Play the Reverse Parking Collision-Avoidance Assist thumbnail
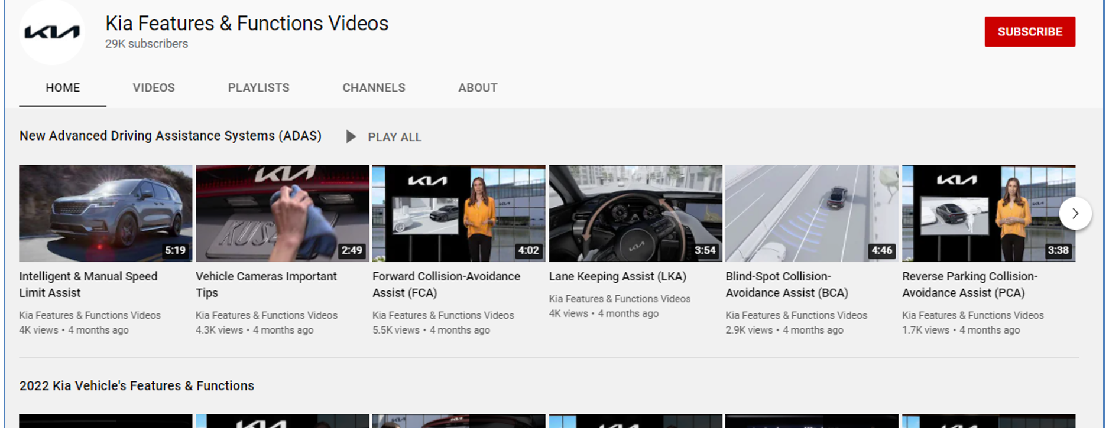This screenshot has width=1109, height=428. tap(988, 213)
